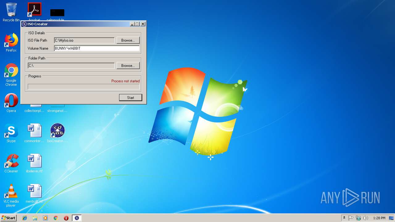The image size is (395, 222).
Task: Select the commonter document on desktop
Action: point(34,133)
